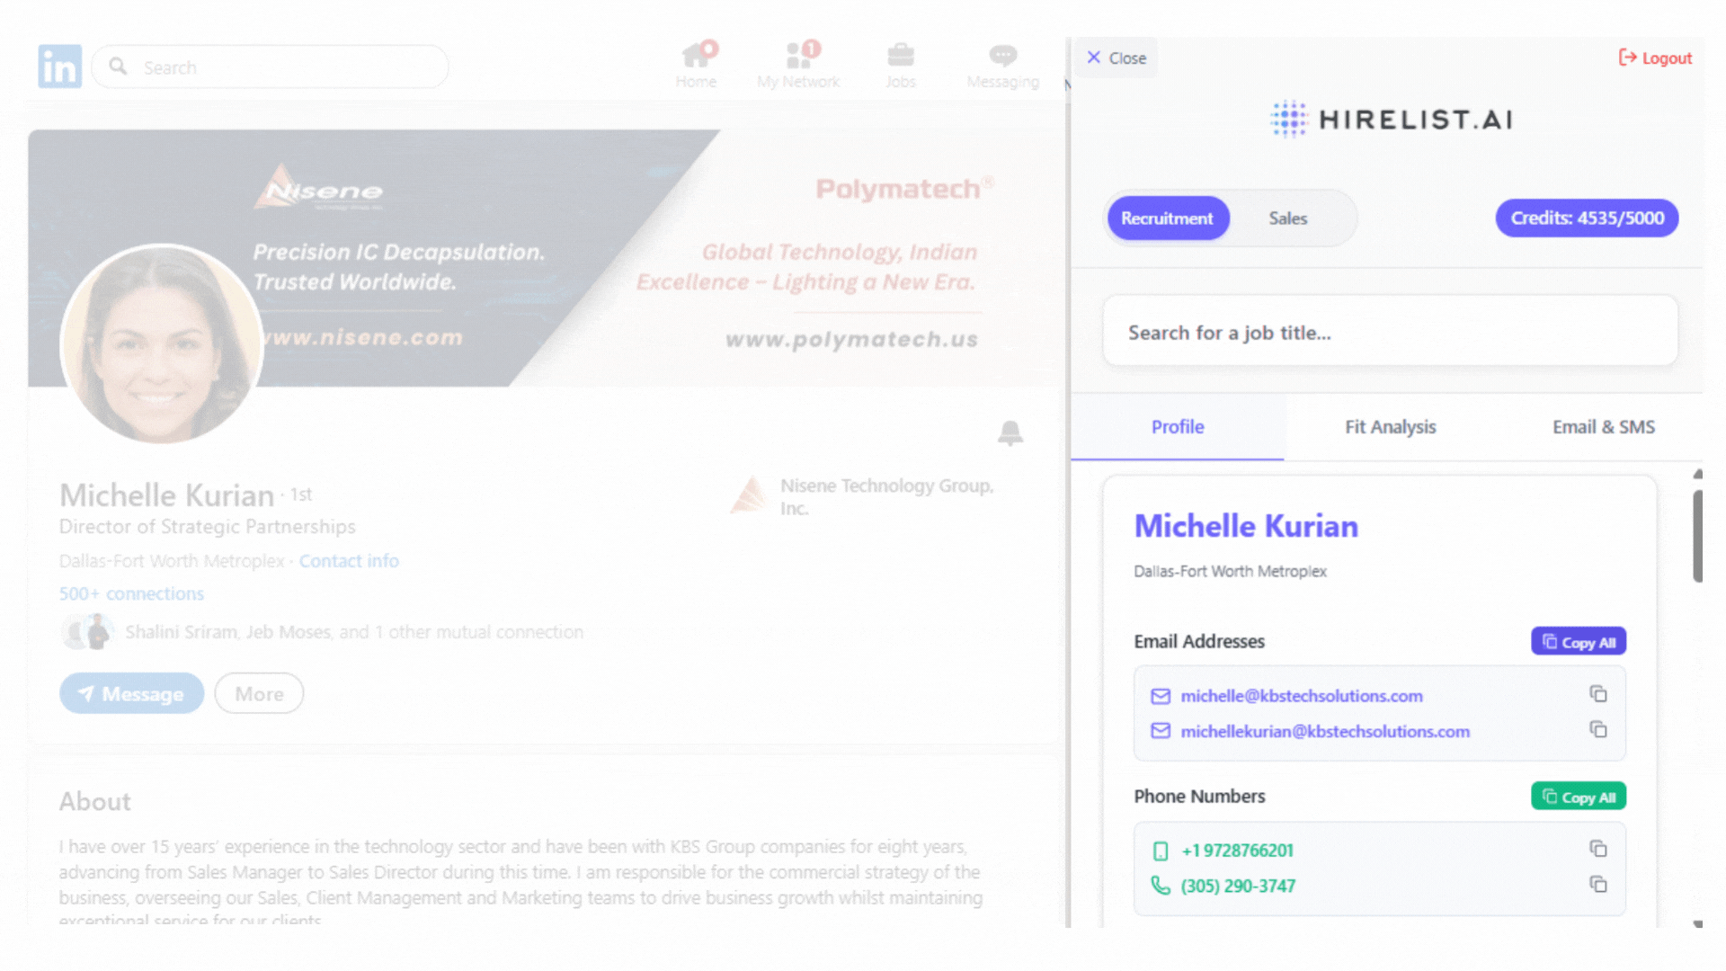
Task: Switch to Sales mode
Action: pos(1287,218)
